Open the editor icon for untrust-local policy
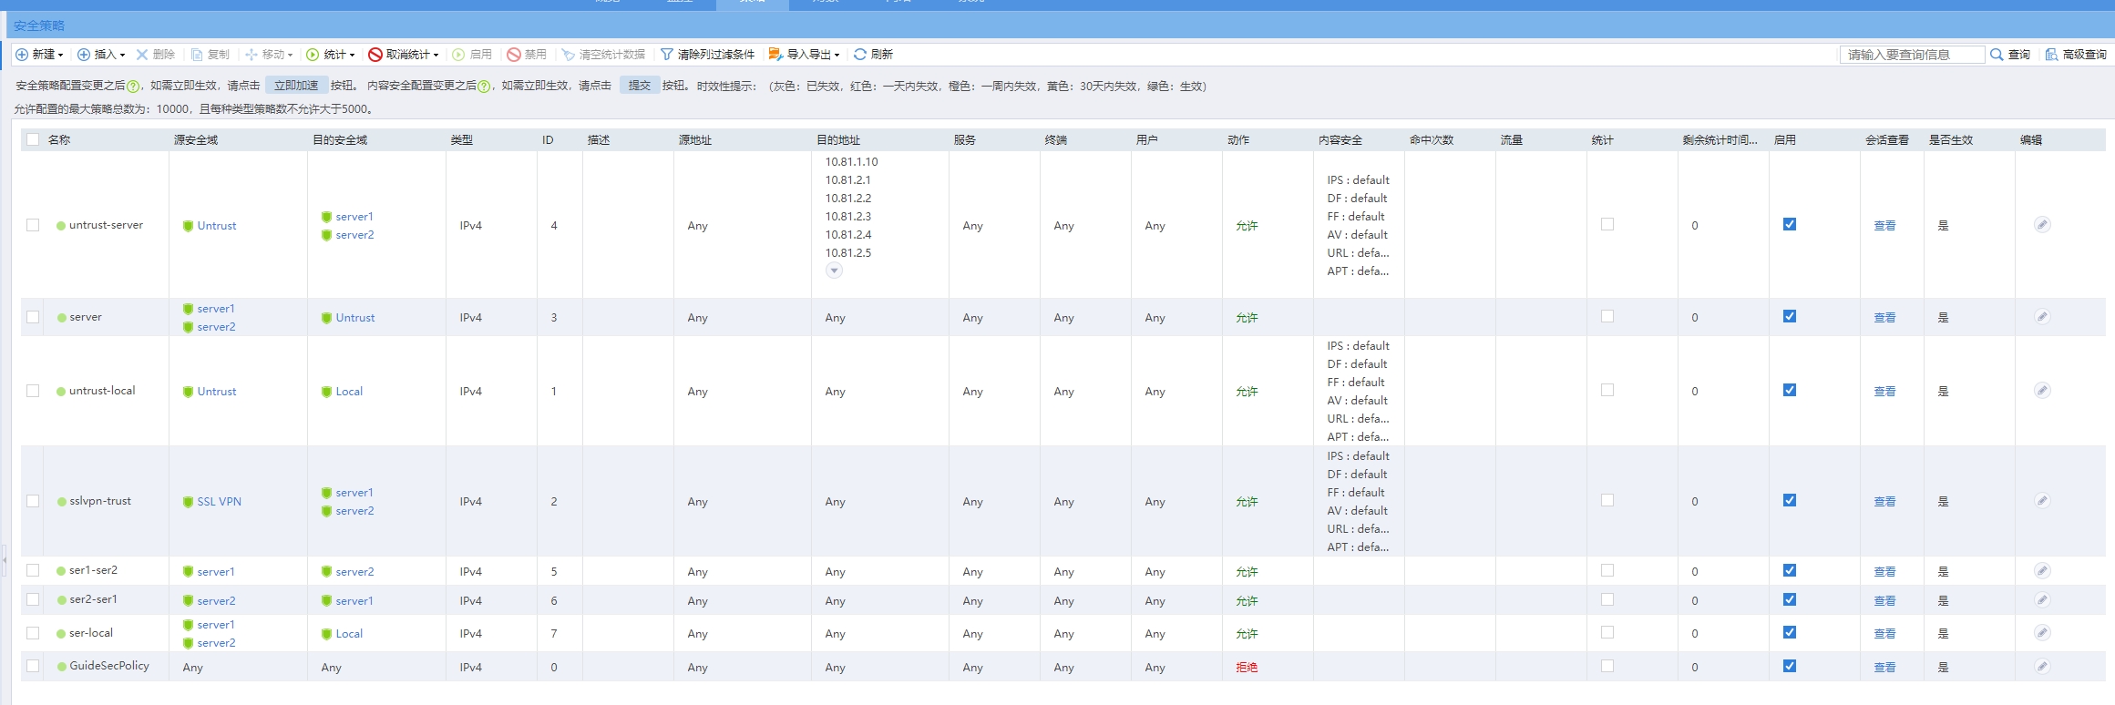 pos(2042,391)
